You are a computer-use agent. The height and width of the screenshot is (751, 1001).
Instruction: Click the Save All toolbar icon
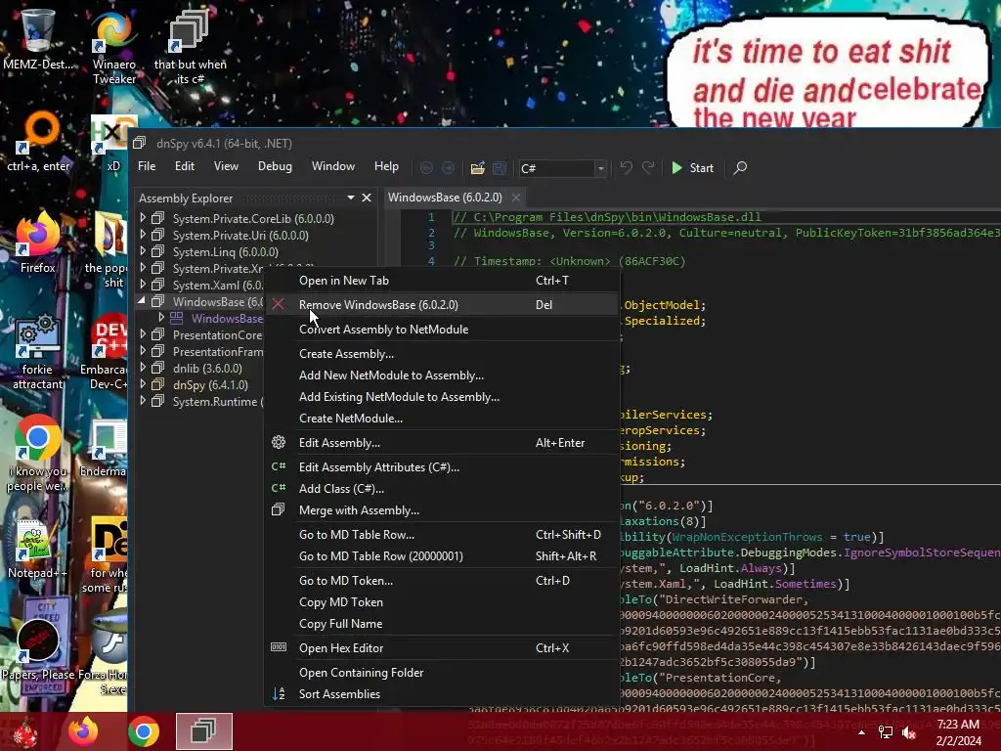pyautogui.click(x=500, y=168)
